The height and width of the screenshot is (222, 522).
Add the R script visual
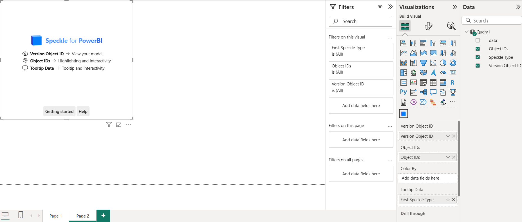click(x=453, y=83)
